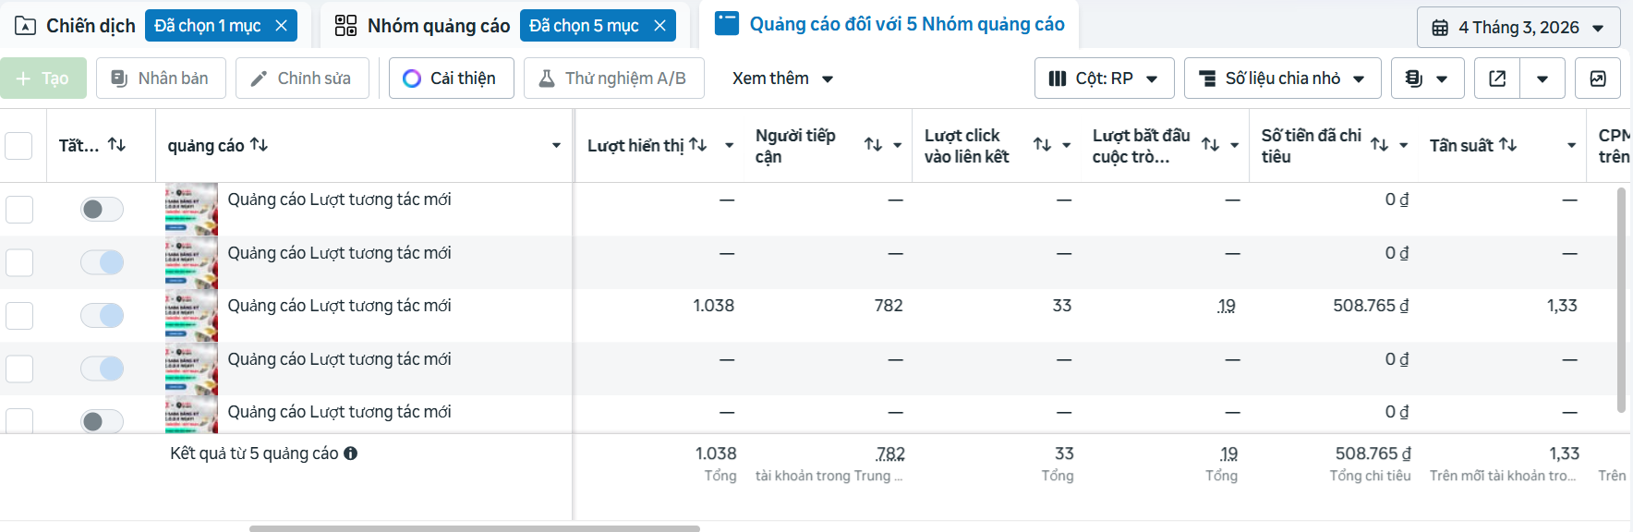Sort the quảng cáo name column

[x=259, y=145]
